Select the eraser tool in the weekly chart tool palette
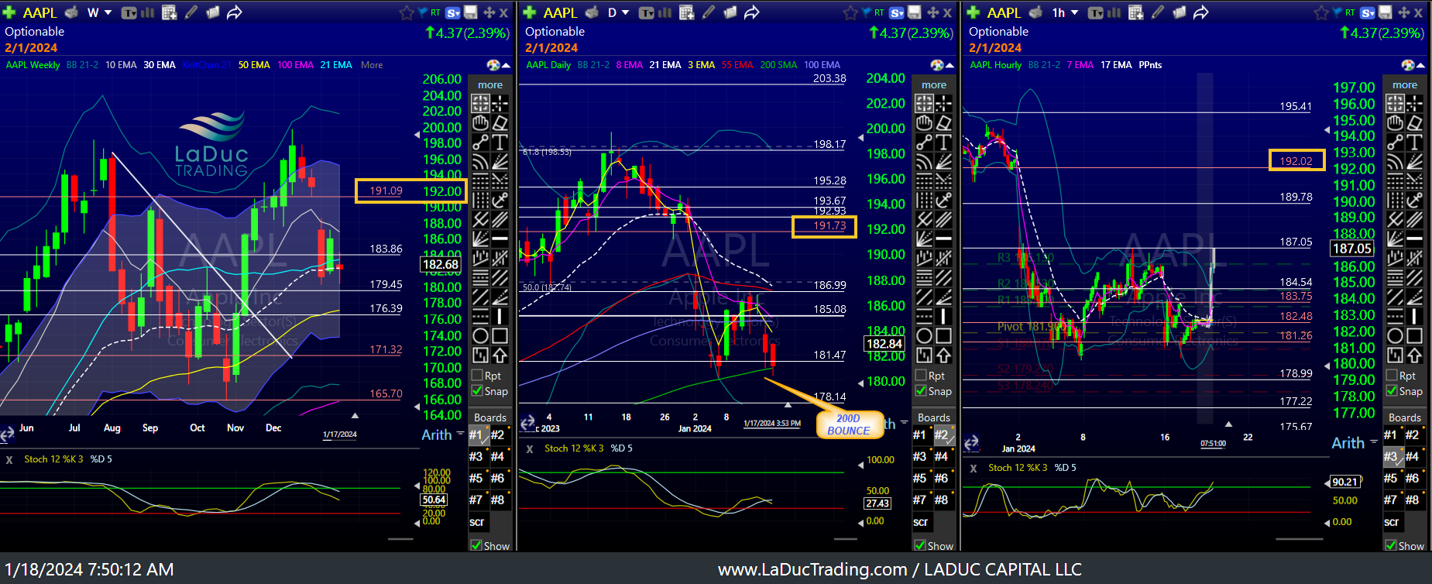This screenshot has height=584, width=1432. tap(500, 122)
